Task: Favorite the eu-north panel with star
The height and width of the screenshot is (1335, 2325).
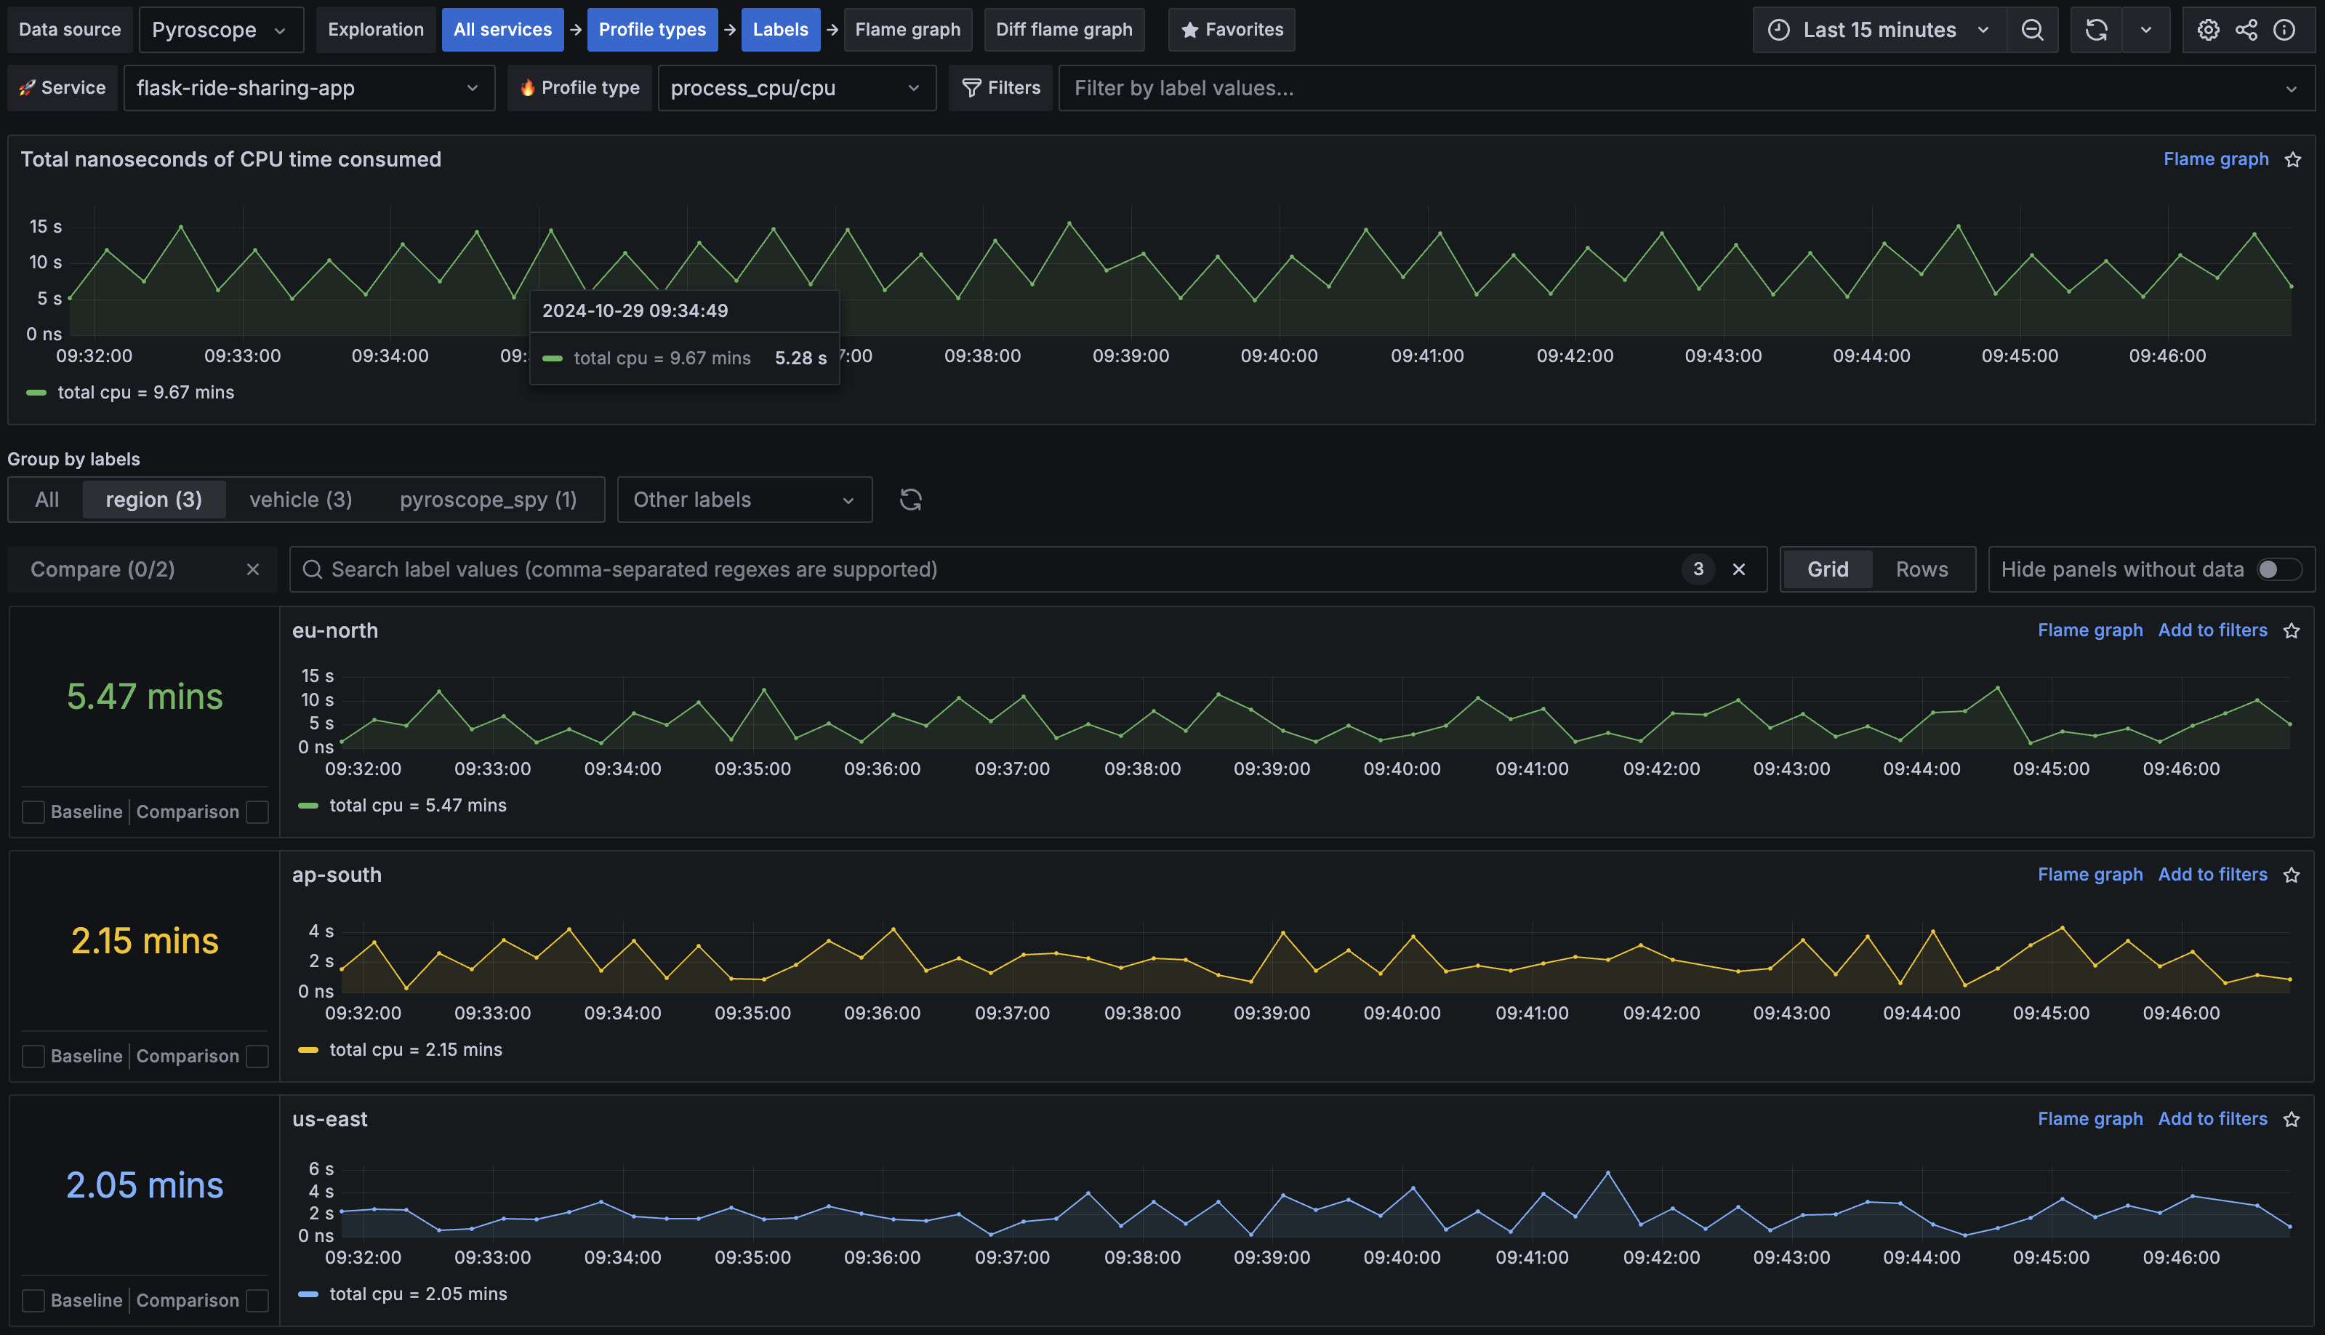Action: tap(2291, 631)
